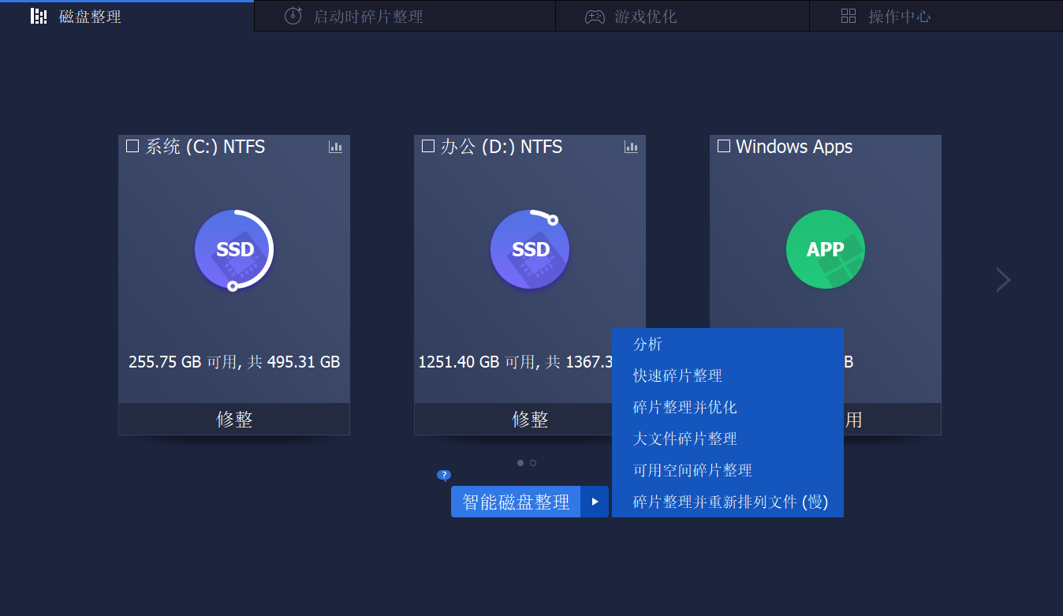Check the 办公 (D:) drive checkbox
Screen dimensions: 1063x616
pos(427,145)
